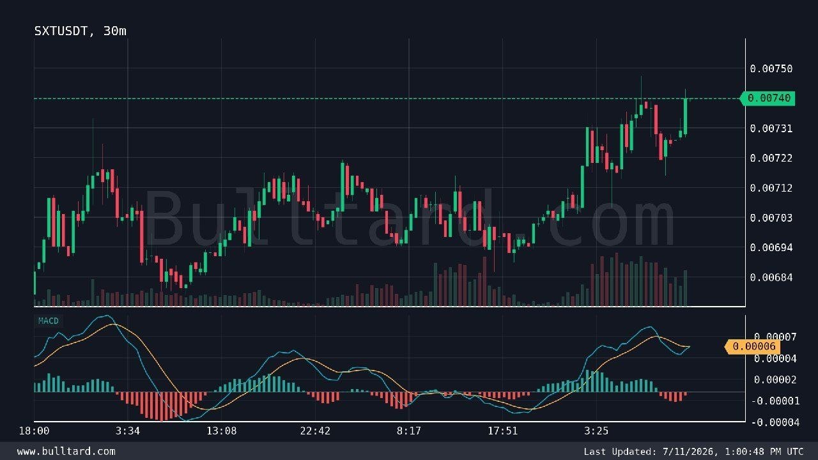Click the 18:00 time axis label

click(x=34, y=431)
